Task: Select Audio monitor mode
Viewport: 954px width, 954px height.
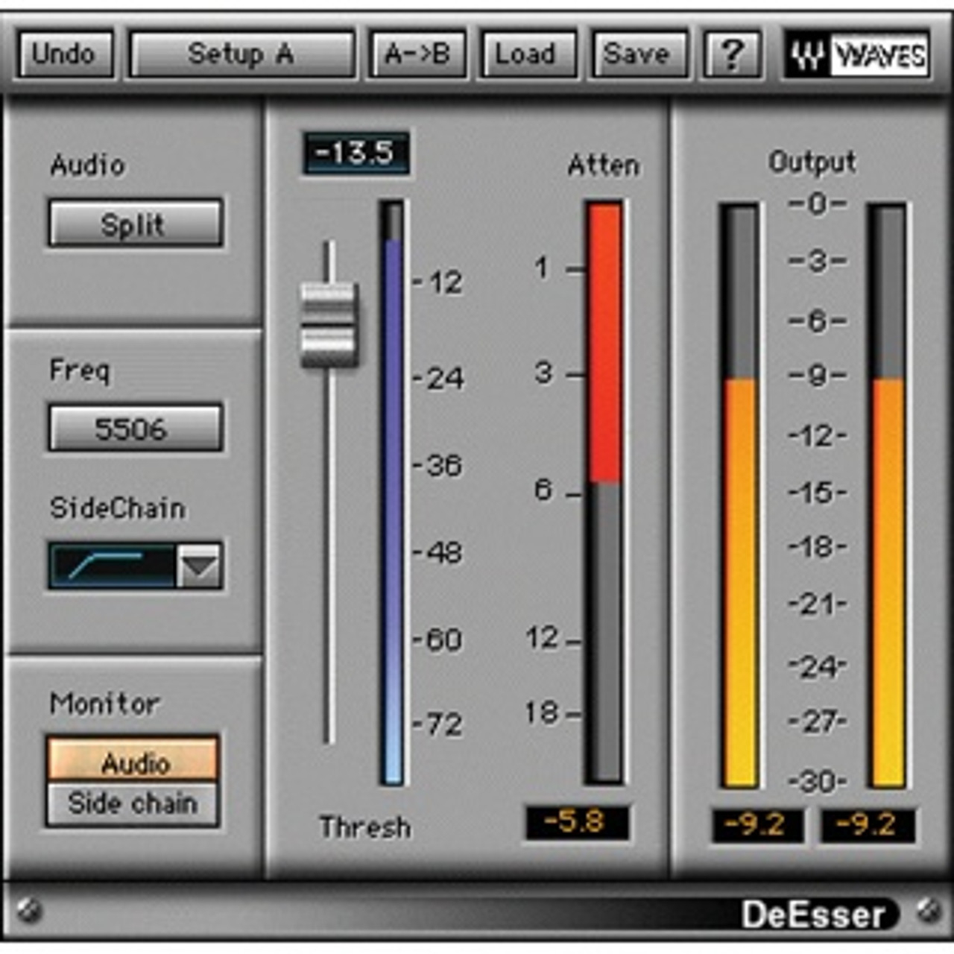Action: [133, 759]
